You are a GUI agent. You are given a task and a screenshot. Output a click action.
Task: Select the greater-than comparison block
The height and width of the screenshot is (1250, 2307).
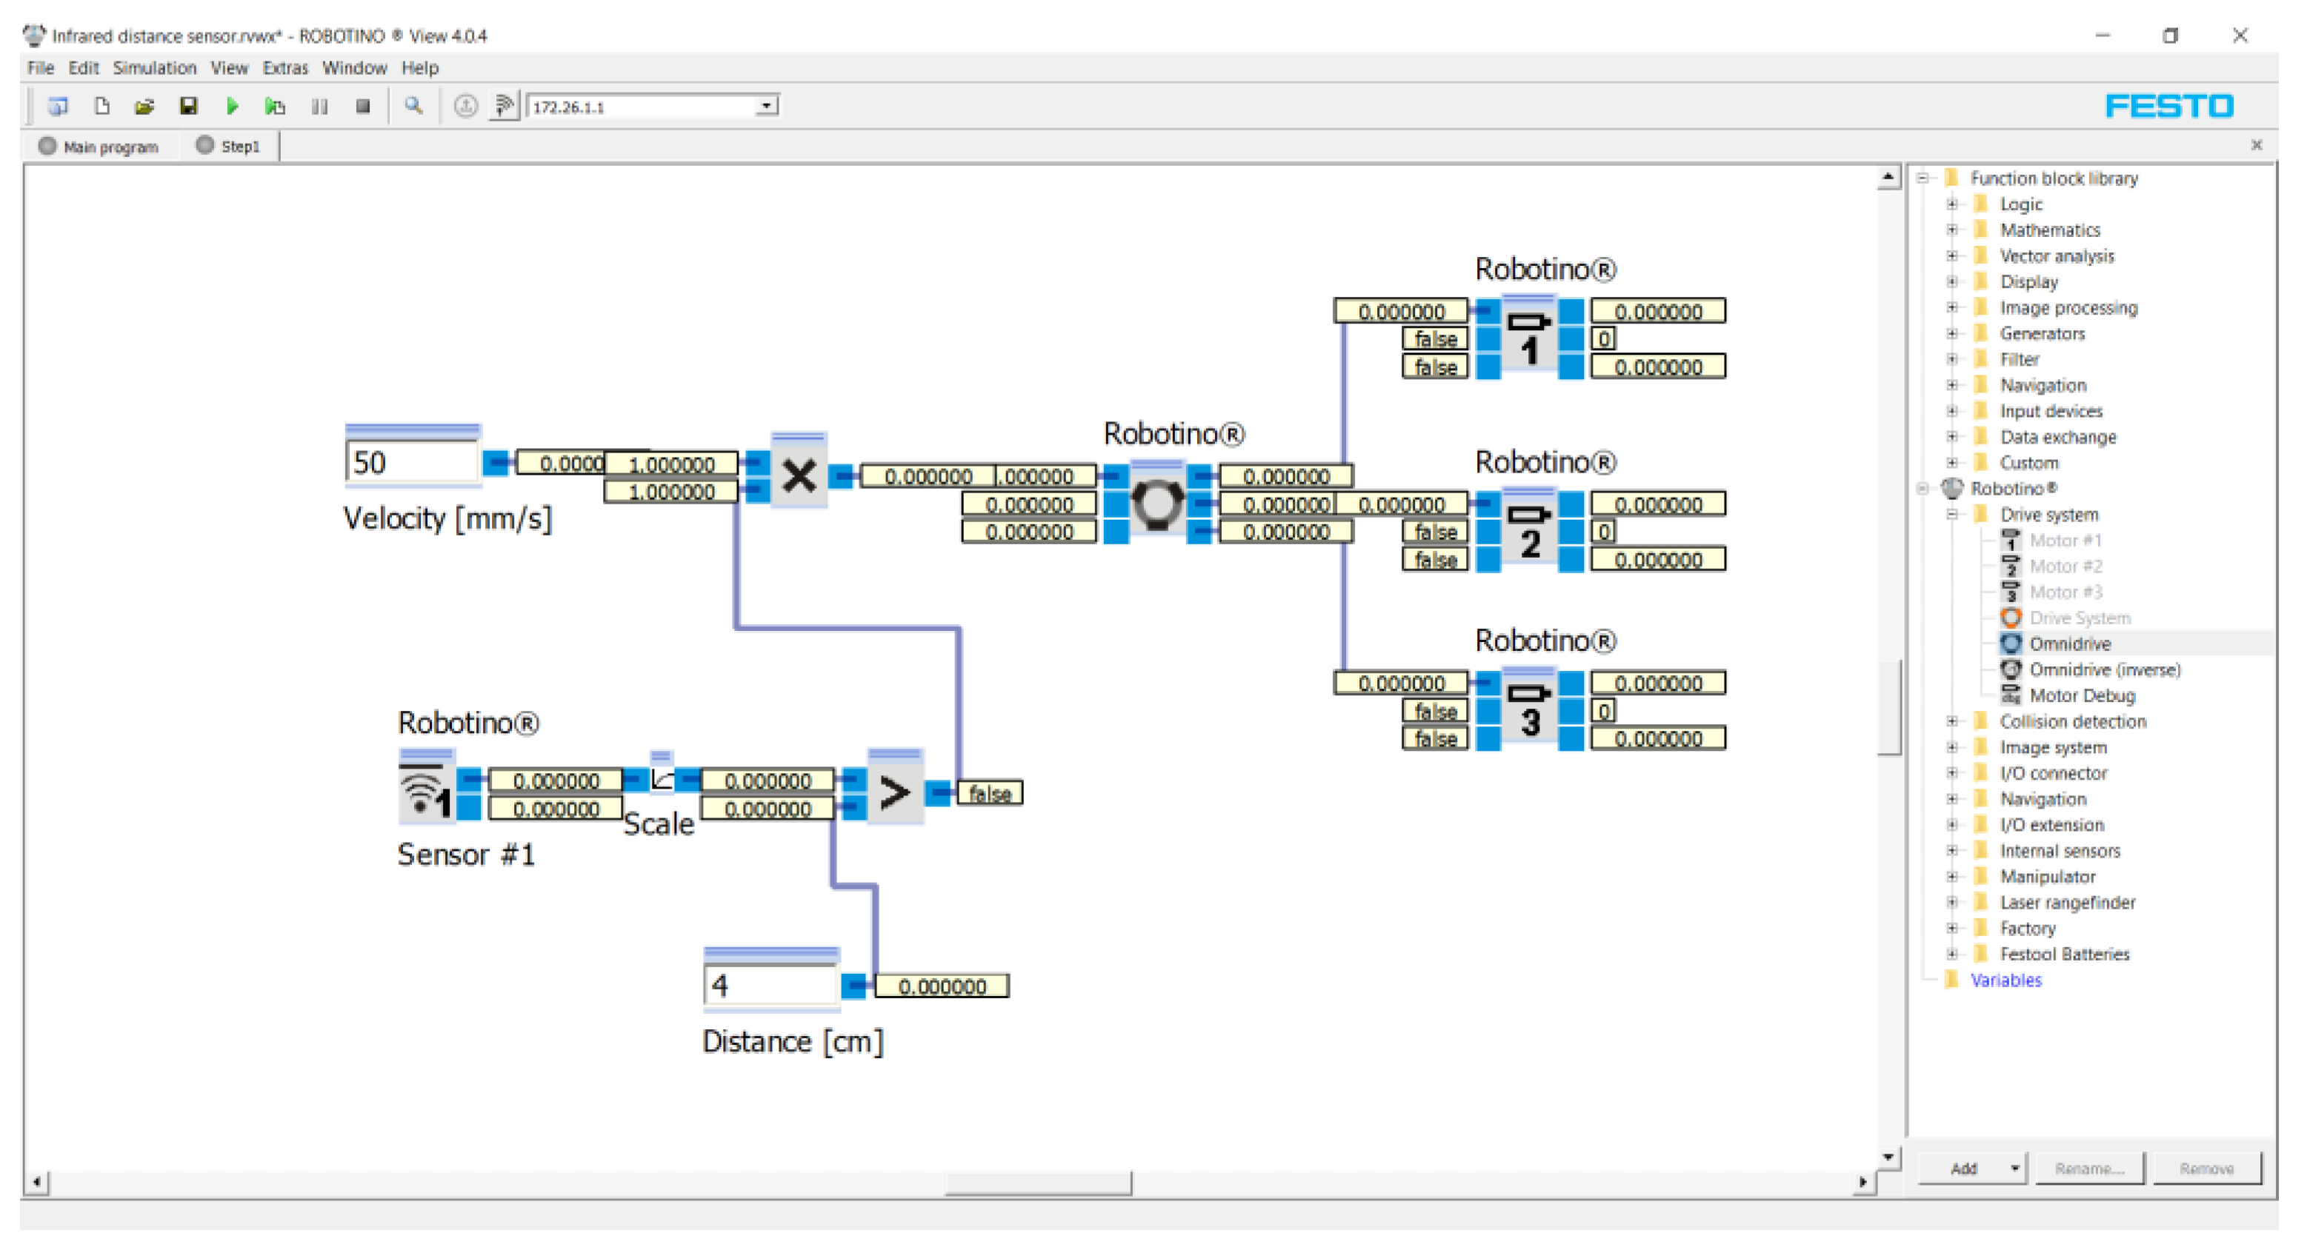895,793
